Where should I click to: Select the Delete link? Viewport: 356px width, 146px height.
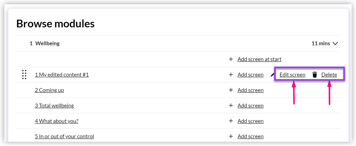[x=329, y=75]
